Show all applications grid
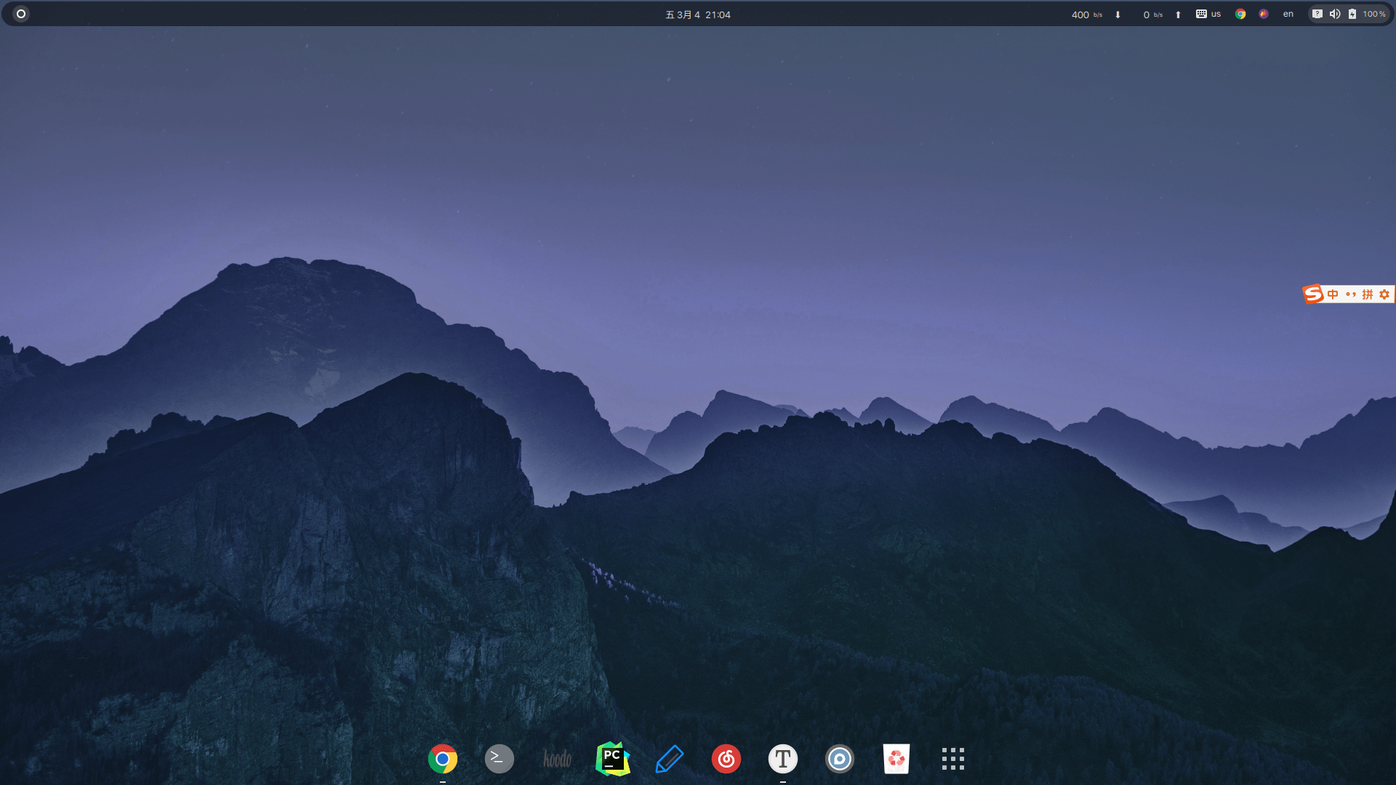The image size is (1396, 785). [x=953, y=759]
